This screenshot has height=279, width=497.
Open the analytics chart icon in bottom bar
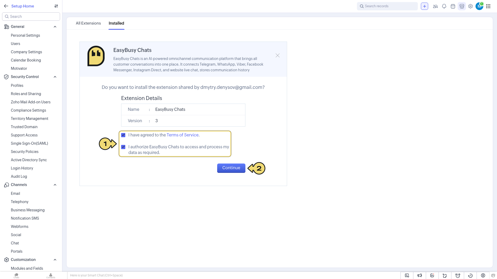[432, 276]
